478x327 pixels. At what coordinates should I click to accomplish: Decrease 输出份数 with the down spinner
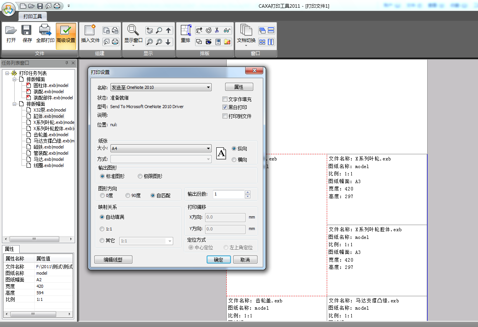[x=248, y=197]
